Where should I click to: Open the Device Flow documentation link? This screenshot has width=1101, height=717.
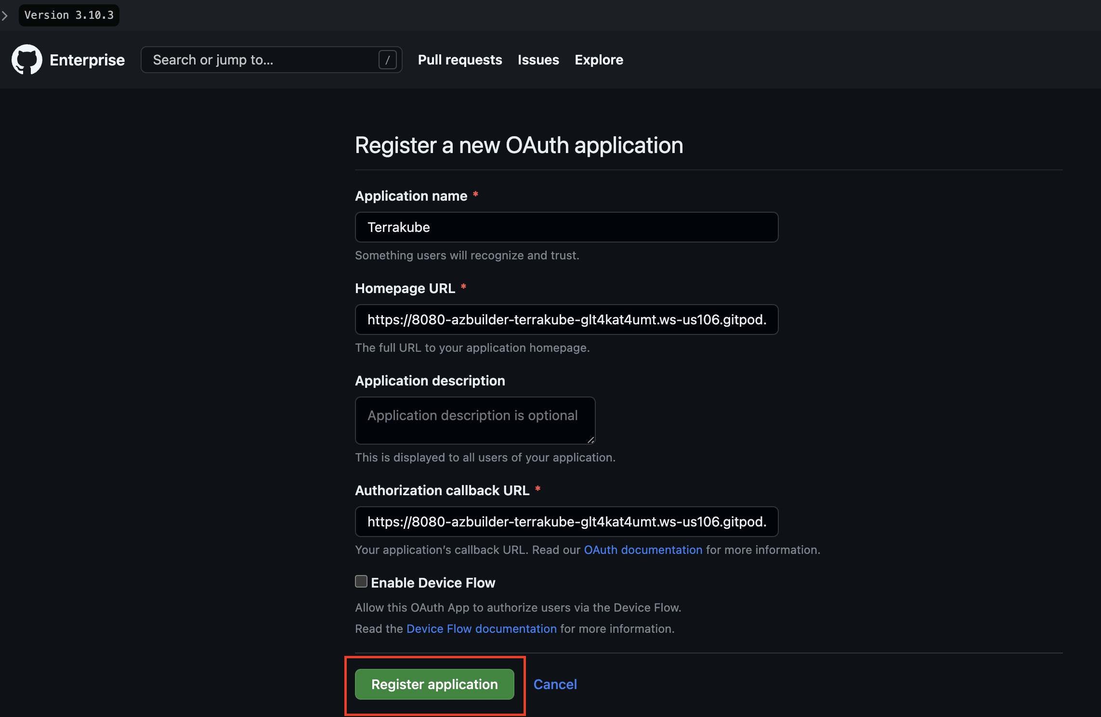click(481, 628)
